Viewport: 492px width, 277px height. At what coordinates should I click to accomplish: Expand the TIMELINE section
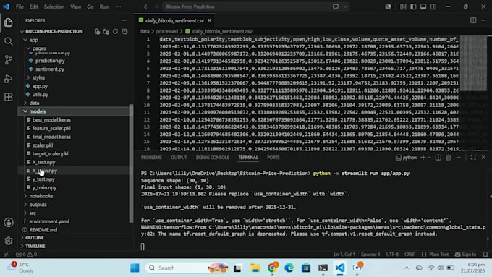coord(35,246)
